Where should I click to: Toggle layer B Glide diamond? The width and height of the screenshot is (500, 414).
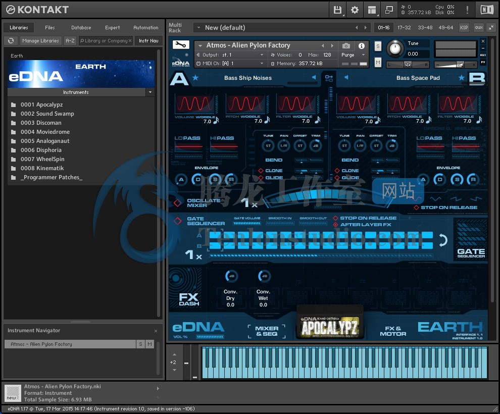(x=337, y=178)
